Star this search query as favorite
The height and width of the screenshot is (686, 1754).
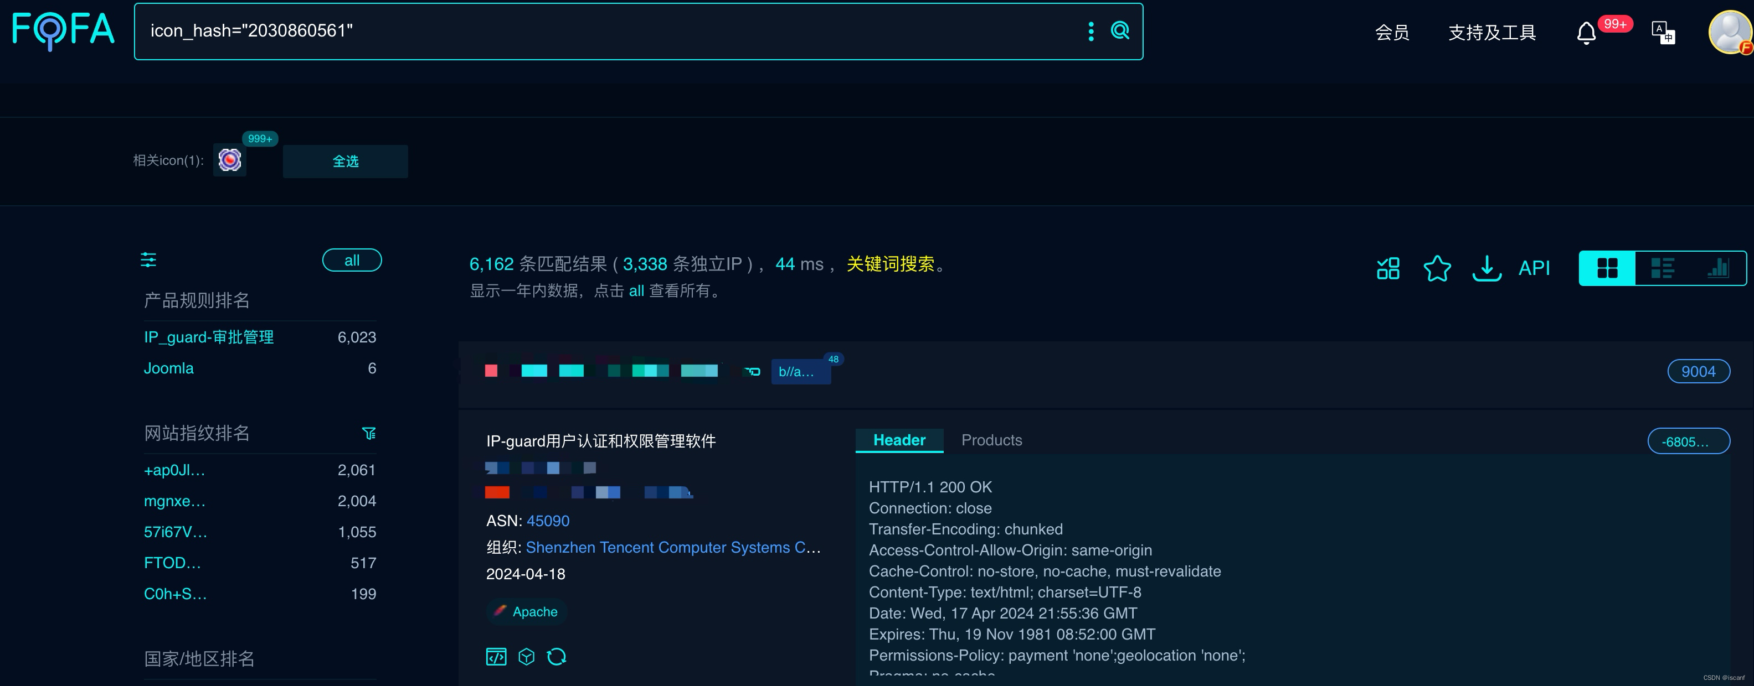pos(1437,268)
